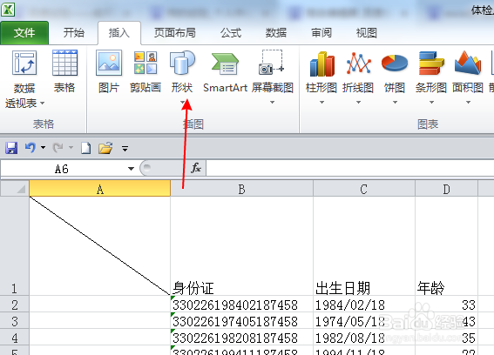Select the date cell 1982/08/18
Image resolution: width=494 pixels, height=355 pixels.
pyautogui.click(x=364, y=337)
